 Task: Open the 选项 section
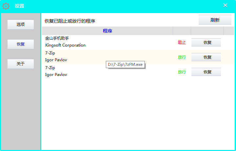coord(21,25)
